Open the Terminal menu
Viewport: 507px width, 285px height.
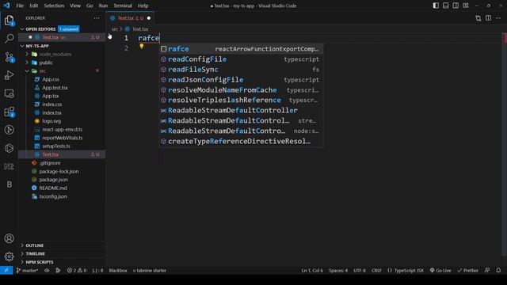point(123,6)
